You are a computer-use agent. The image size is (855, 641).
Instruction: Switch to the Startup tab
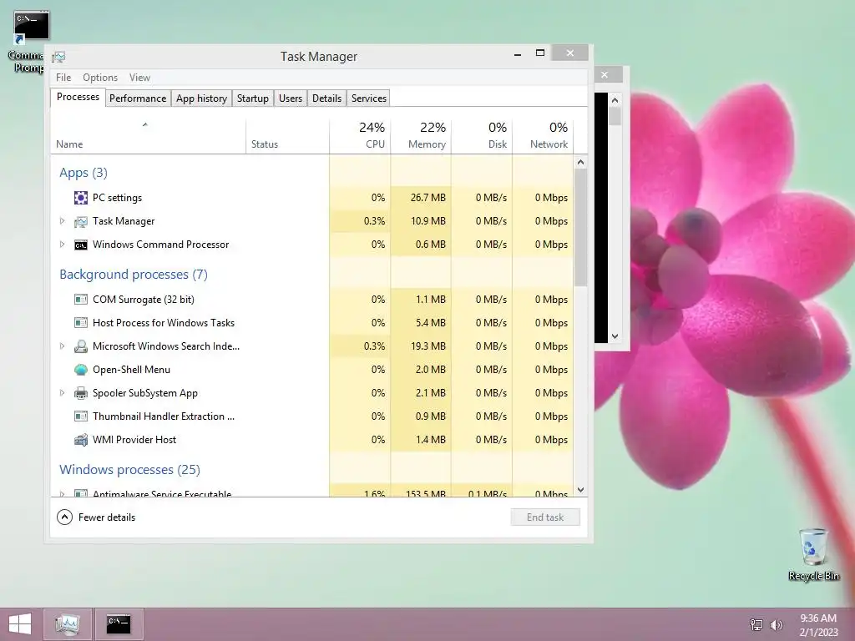point(252,98)
